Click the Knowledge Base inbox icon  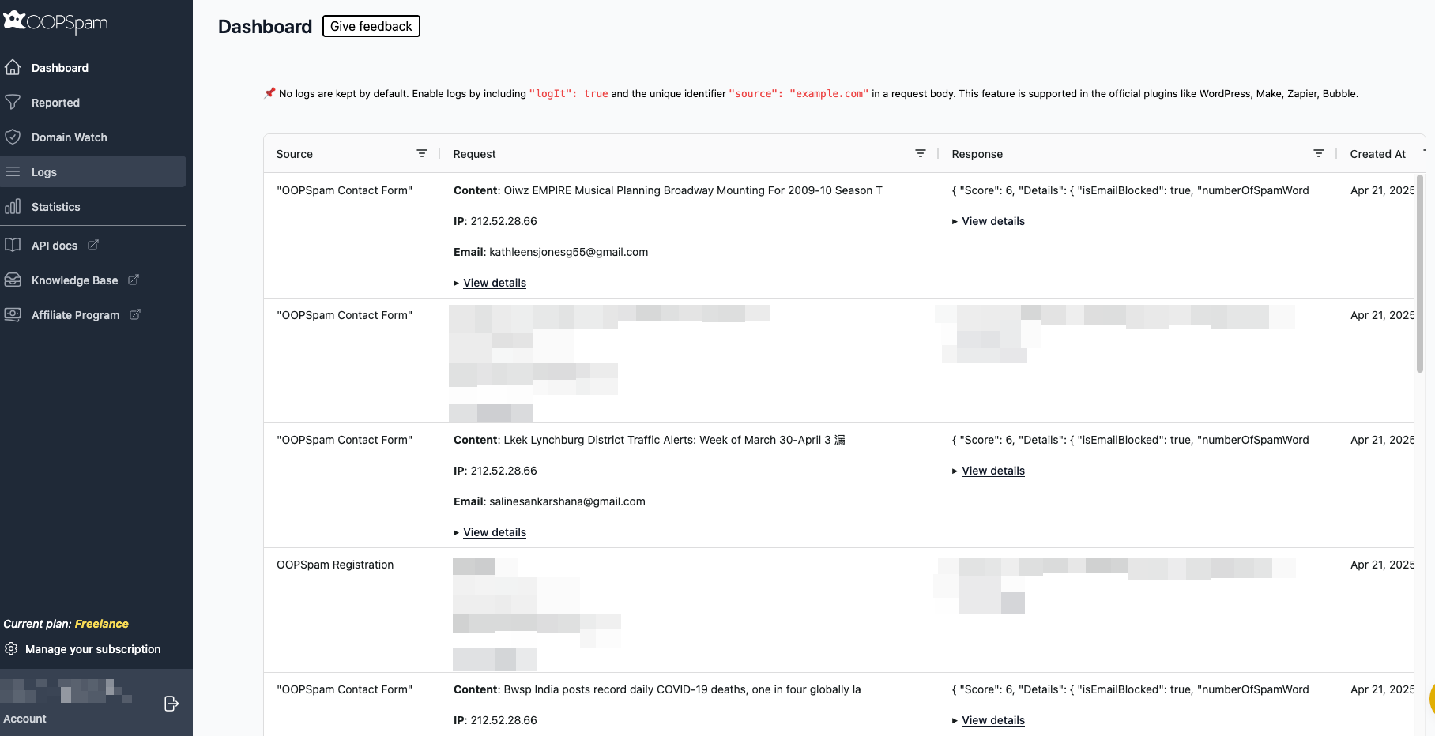13,280
